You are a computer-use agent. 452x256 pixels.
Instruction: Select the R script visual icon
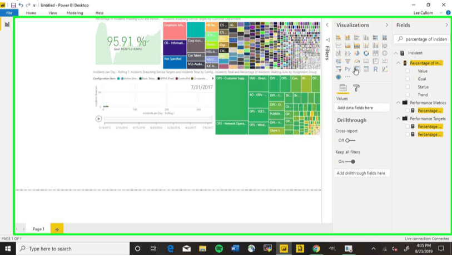375,69
